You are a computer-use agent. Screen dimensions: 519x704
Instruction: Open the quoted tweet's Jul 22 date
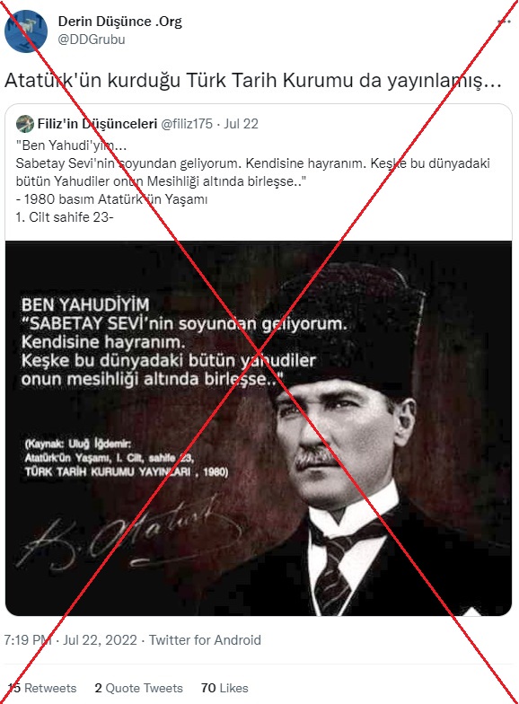click(x=241, y=124)
